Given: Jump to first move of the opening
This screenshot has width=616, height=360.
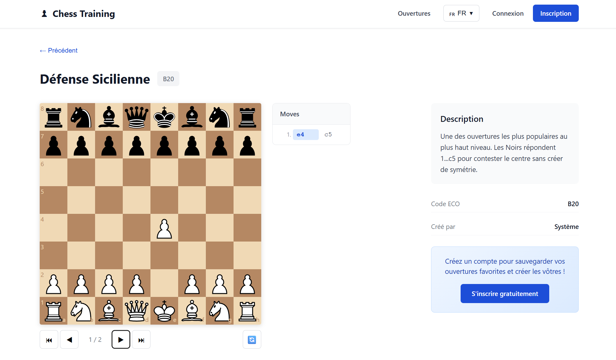Looking at the screenshot, I should pyautogui.click(x=49, y=340).
